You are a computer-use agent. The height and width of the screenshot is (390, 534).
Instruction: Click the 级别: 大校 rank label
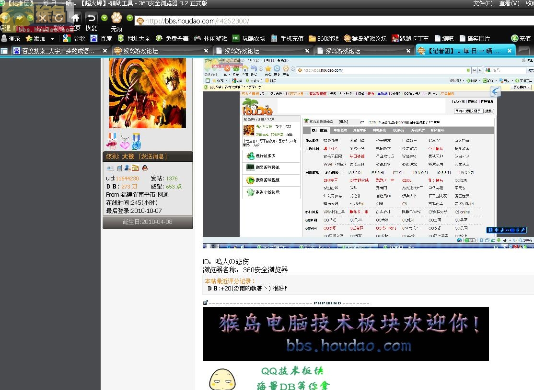(120, 156)
